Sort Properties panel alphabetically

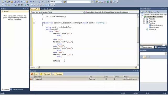tap(145, 57)
